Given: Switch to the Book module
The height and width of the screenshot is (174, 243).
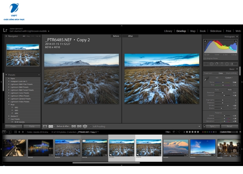Looking at the screenshot, I should coord(203,31).
